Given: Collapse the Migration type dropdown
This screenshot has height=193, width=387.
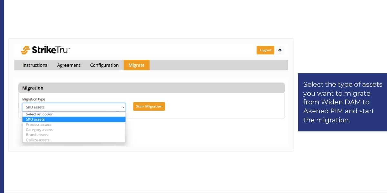Looking at the screenshot, I should tap(74, 107).
